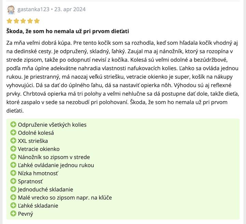
Task: Click the first star in the rating
Action: (x=10, y=21)
